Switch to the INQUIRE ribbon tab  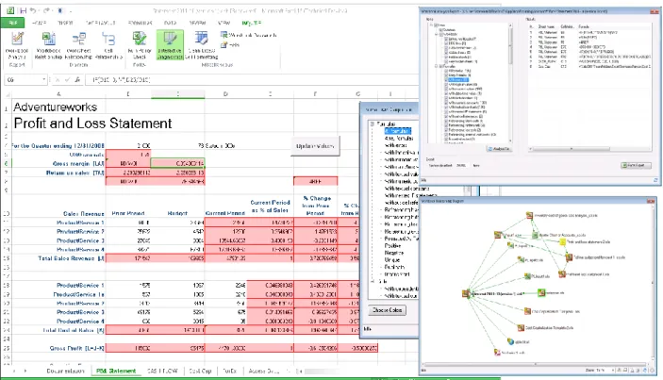tap(252, 23)
